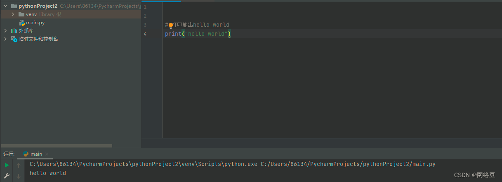Expand the 临时文件和控制台 node
The image size is (502, 182).
pyautogui.click(x=6, y=39)
